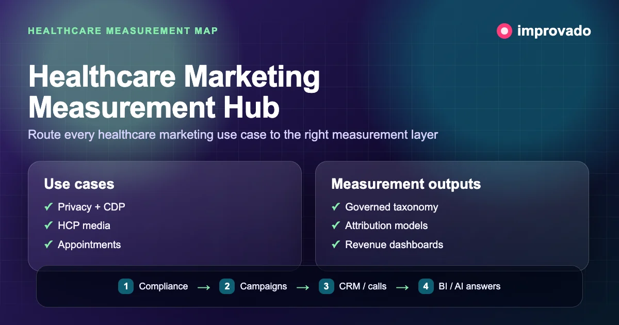Viewport: 619px width, 325px height.
Task: Click the 'HCP media' text
Action: [x=84, y=225]
